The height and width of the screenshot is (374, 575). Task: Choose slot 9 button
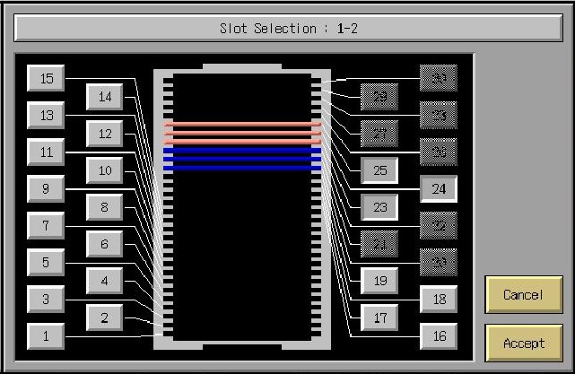(x=46, y=189)
